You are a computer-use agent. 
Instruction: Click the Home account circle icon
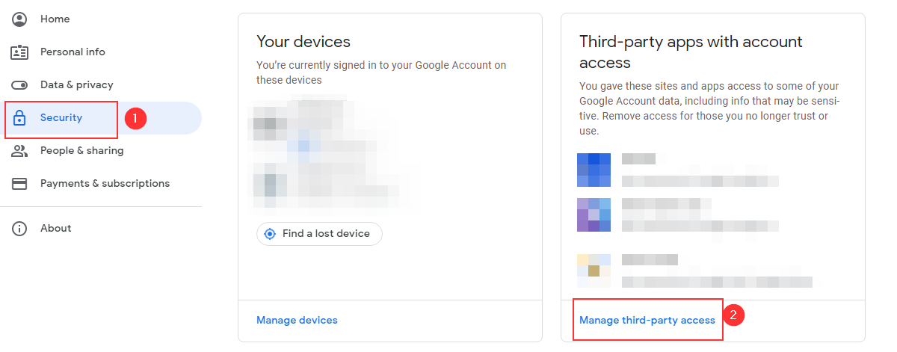[19, 19]
